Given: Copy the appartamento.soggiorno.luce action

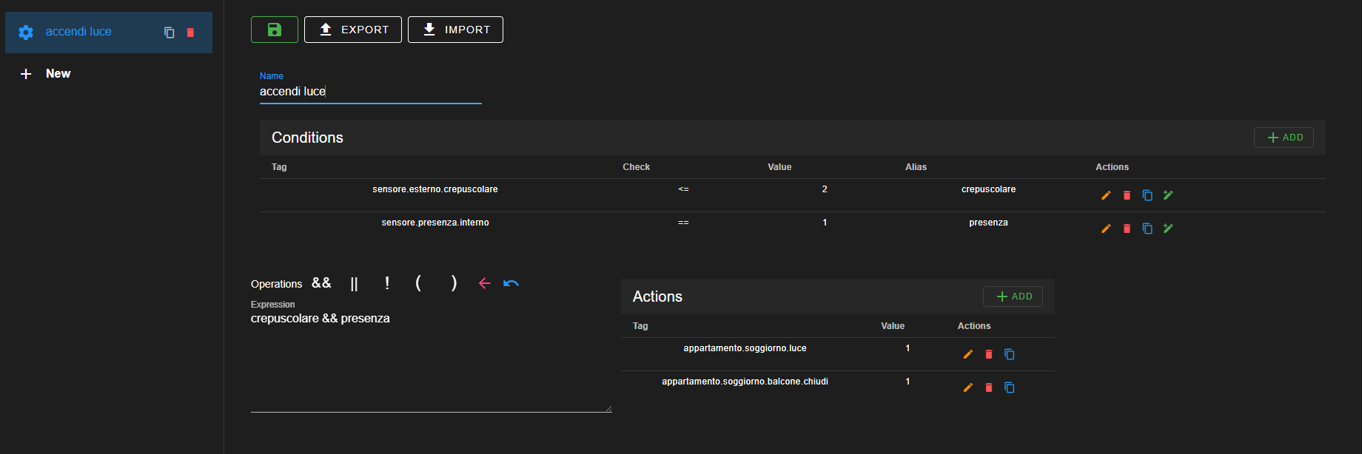Looking at the screenshot, I should (1009, 354).
